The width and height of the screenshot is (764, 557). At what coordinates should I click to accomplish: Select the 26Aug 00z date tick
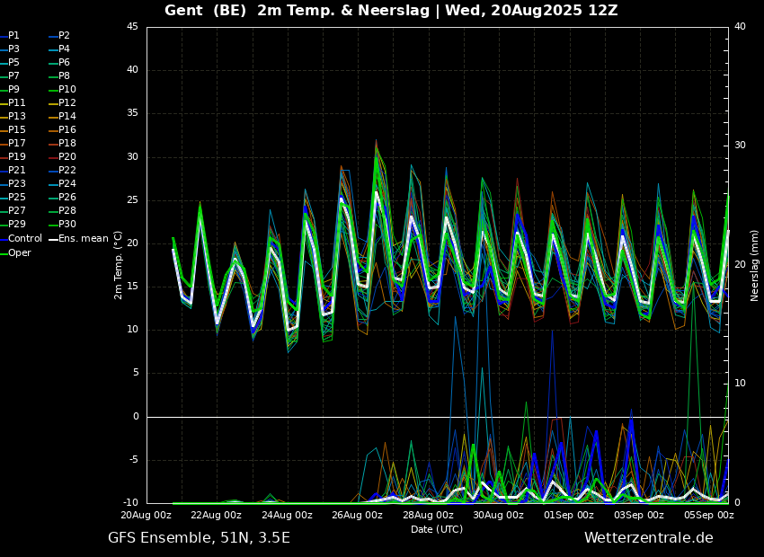(x=358, y=516)
